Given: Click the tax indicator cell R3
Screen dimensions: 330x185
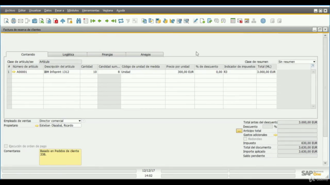Looking at the screenshot, I should [x=240, y=72].
